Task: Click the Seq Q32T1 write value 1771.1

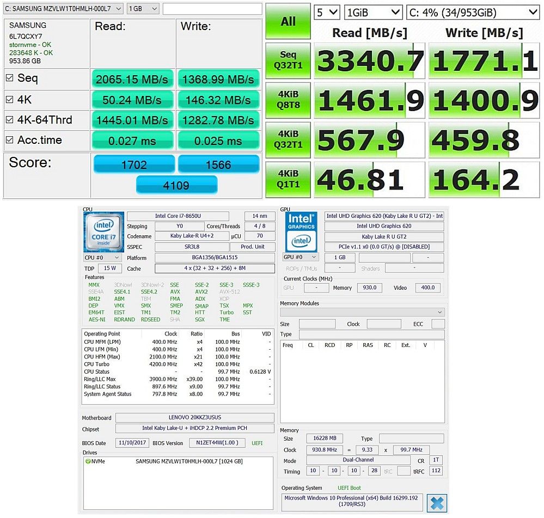Action: [484, 60]
